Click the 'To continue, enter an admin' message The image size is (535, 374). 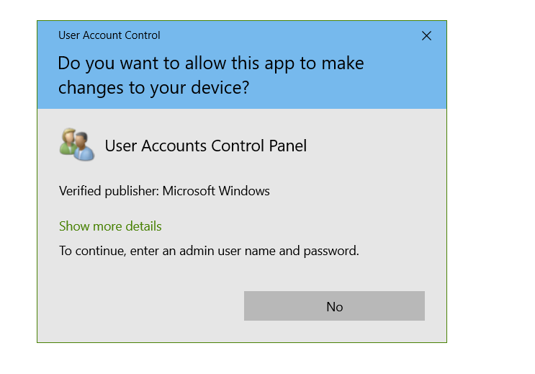tap(209, 251)
